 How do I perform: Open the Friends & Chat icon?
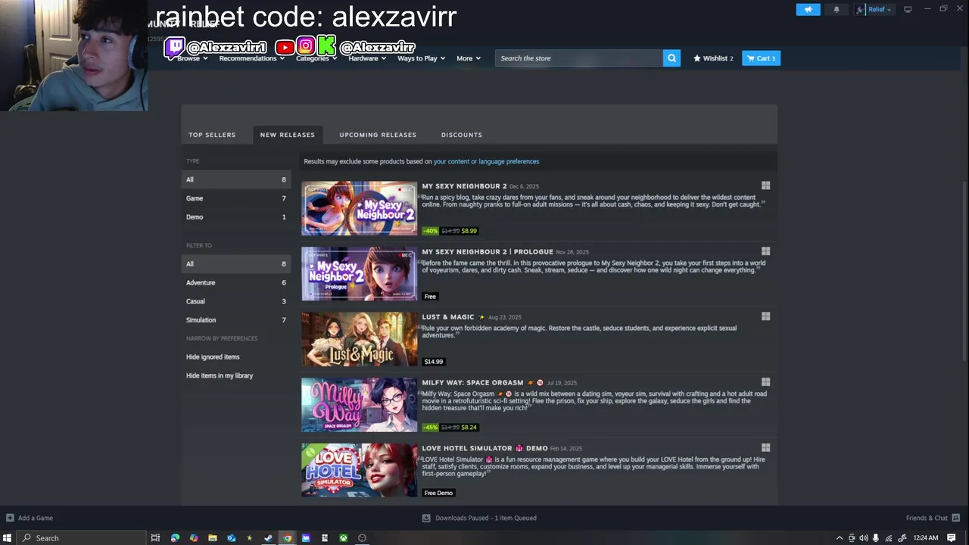(x=955, y=518)
